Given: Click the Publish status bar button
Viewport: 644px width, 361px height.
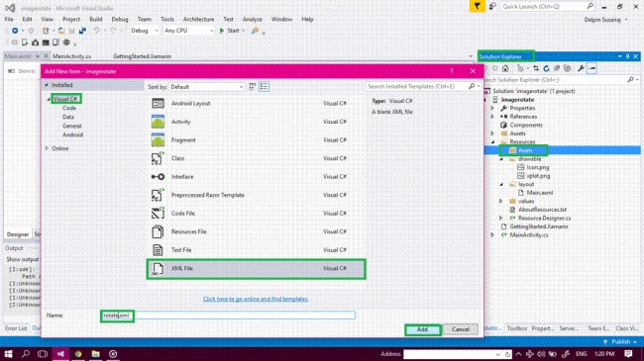Looking at the screenshot, I should tap(620, 342).
